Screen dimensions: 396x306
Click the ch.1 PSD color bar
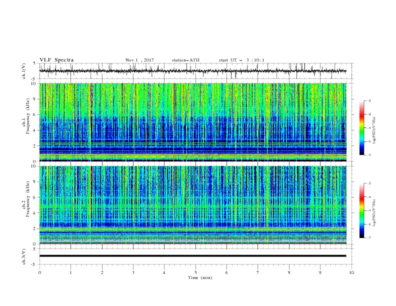[x=361, y=128]
